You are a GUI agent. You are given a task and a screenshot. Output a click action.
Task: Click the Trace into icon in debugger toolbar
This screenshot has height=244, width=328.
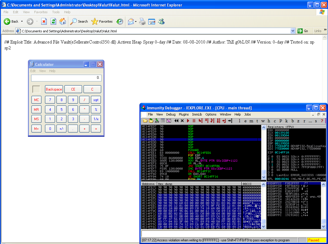pos(212,121)
